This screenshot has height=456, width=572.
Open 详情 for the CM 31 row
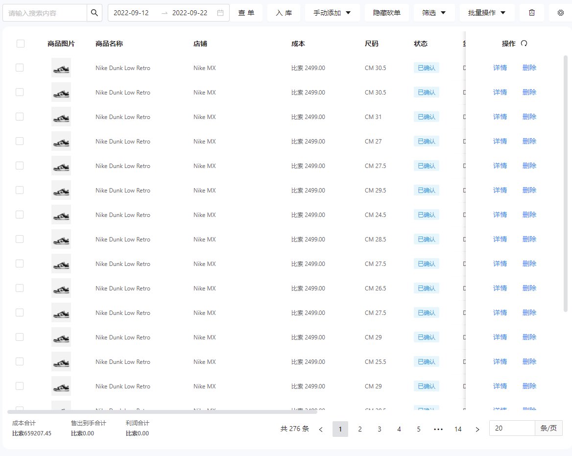click(500, 117)
